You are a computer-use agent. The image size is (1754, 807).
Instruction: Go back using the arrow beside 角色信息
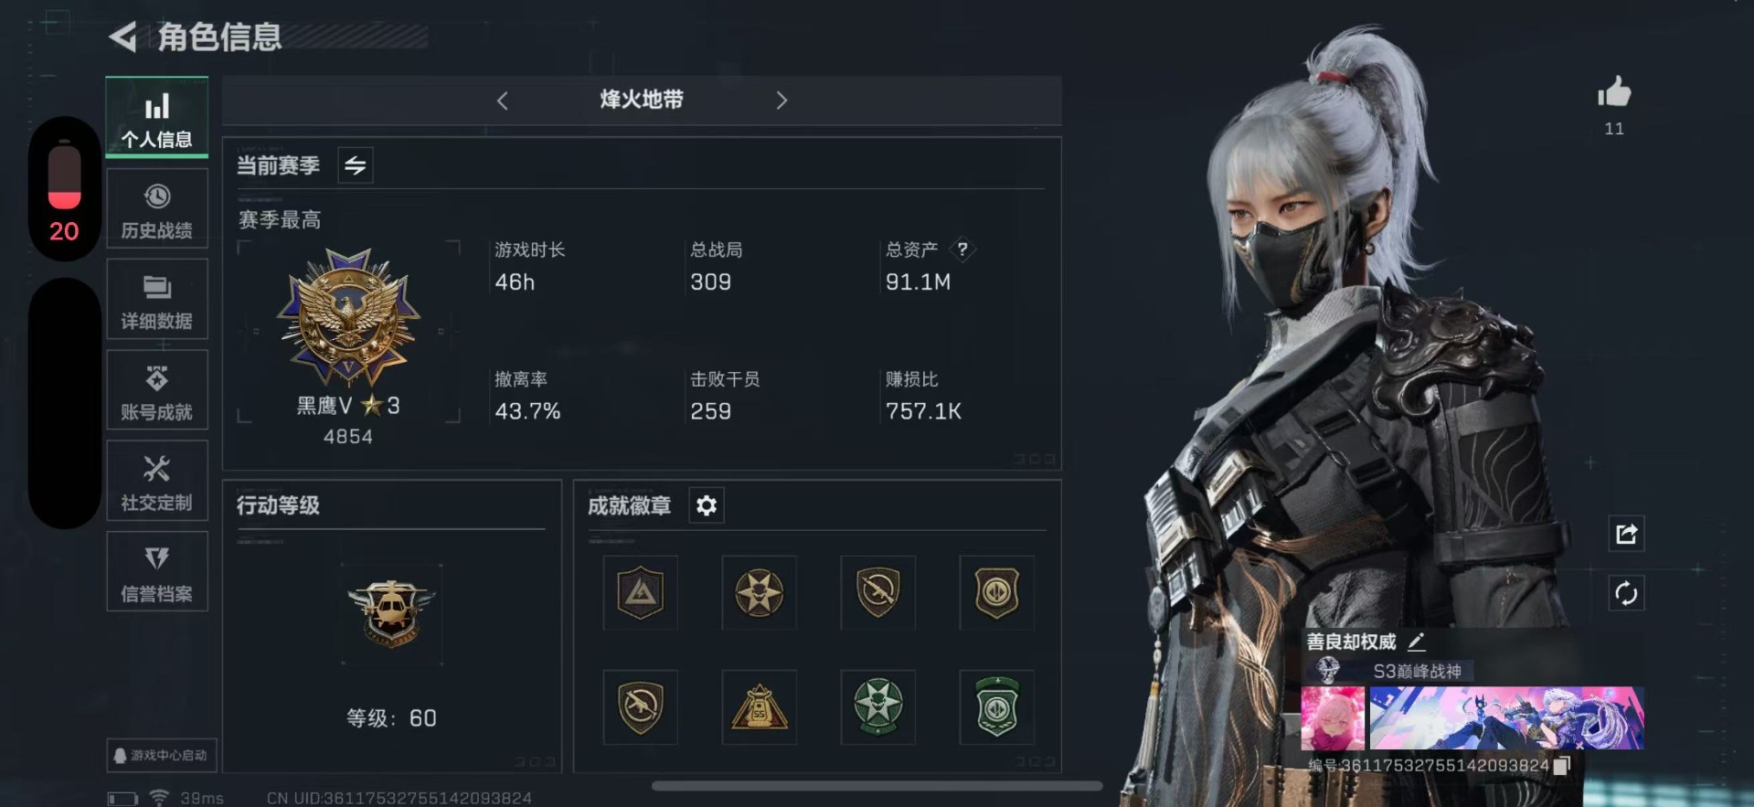[122, 37]
